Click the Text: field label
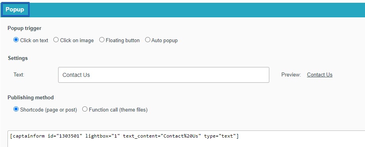The image size is (365, 147). coord(19,74)
